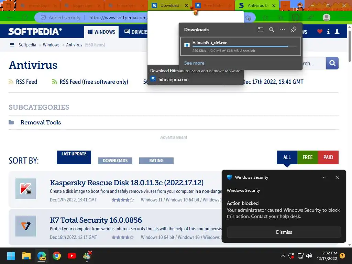The image size is (352, 264).
Task: Sort by Downloads
Action: tap(115, 161)
